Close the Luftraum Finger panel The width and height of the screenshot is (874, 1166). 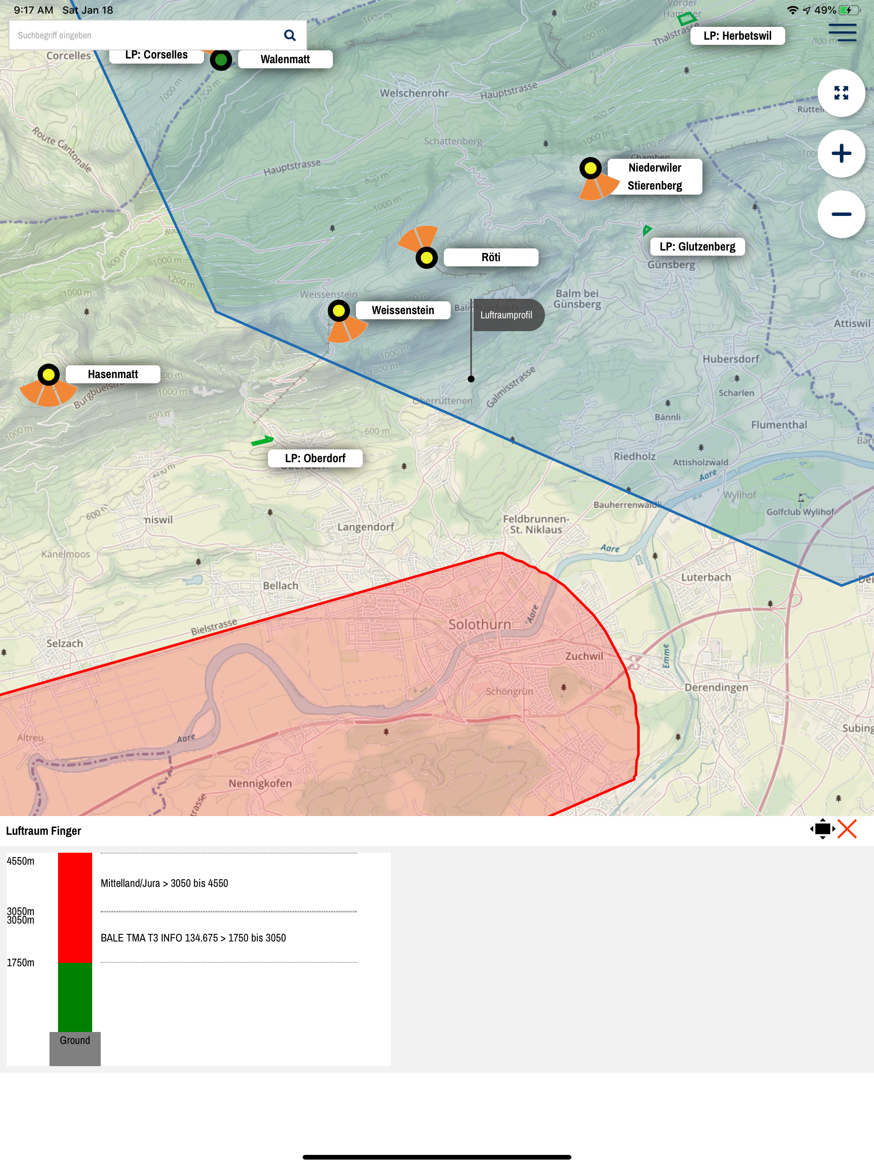(847, 829)
